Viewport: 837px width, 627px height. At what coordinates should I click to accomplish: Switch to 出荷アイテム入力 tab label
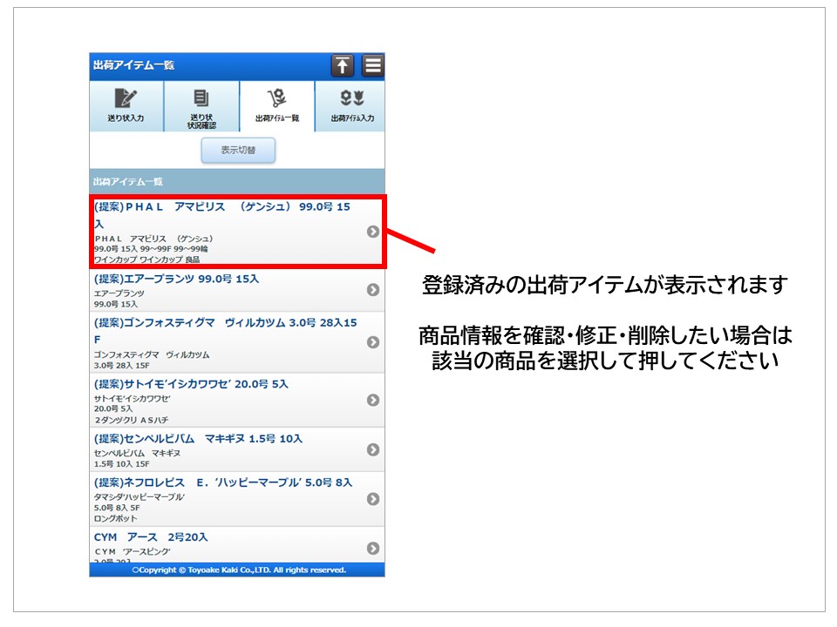click(351, 118)
